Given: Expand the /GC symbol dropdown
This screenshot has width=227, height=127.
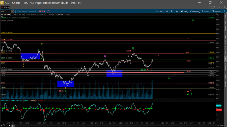Looking at the screenshot, I should tap(12, 11).
